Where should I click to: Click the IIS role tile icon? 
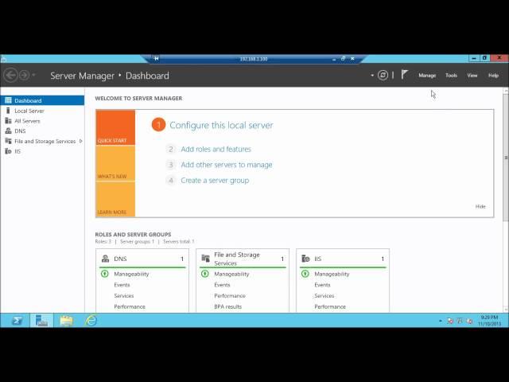305,259
